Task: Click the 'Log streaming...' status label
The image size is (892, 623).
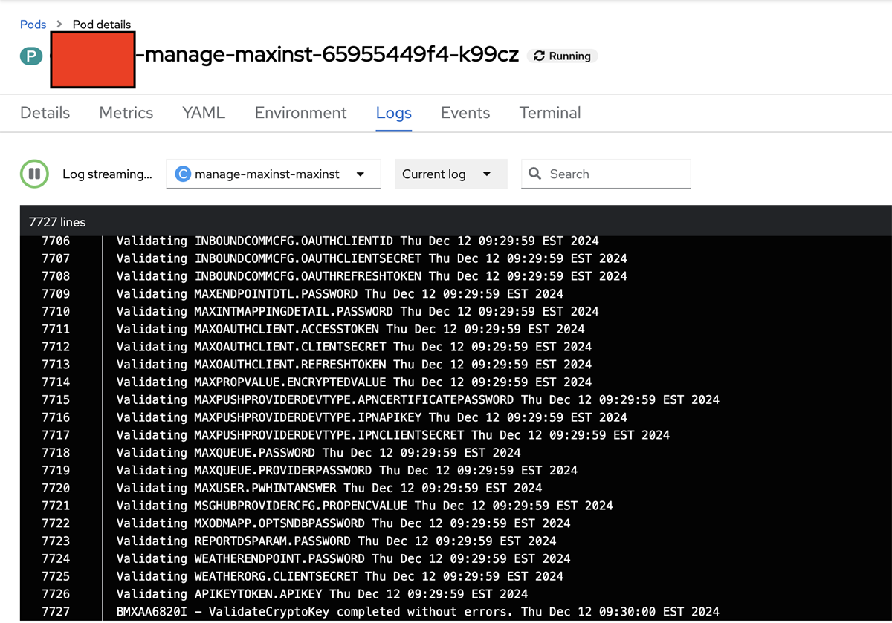Action: tap(107, 174)
